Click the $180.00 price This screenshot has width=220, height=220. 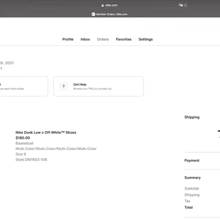tap(23, 138)
